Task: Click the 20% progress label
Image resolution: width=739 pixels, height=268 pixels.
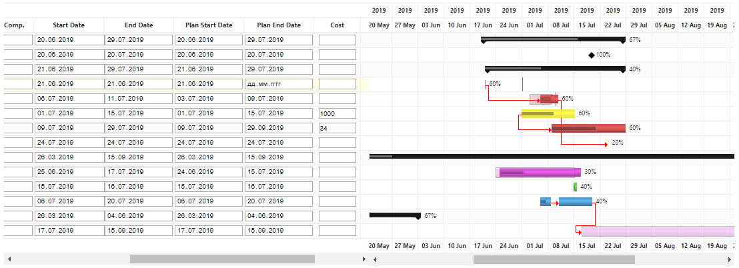Action: pos(618,143)
